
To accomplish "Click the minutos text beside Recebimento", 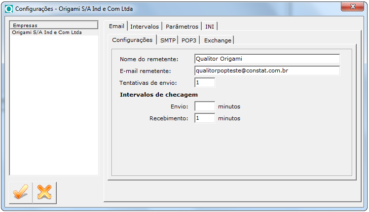I will click(x=229, y=118).
